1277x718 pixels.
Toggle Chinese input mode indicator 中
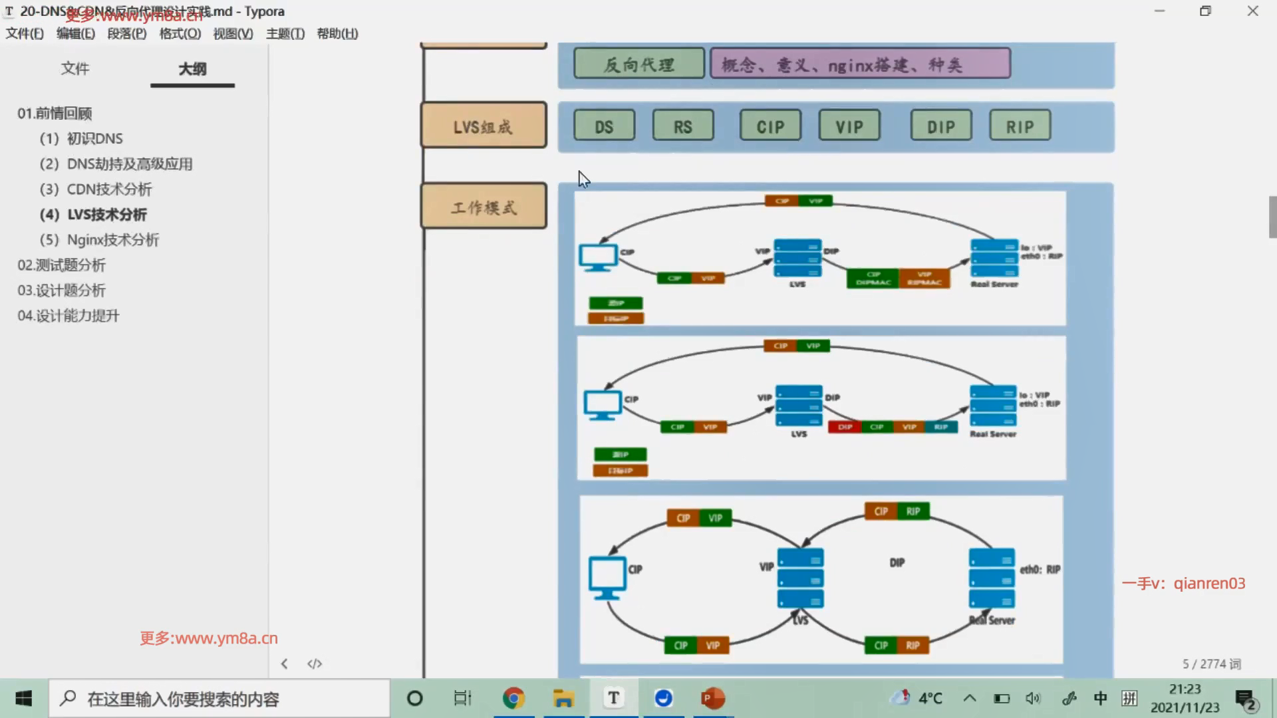[x=1100, y=698]
